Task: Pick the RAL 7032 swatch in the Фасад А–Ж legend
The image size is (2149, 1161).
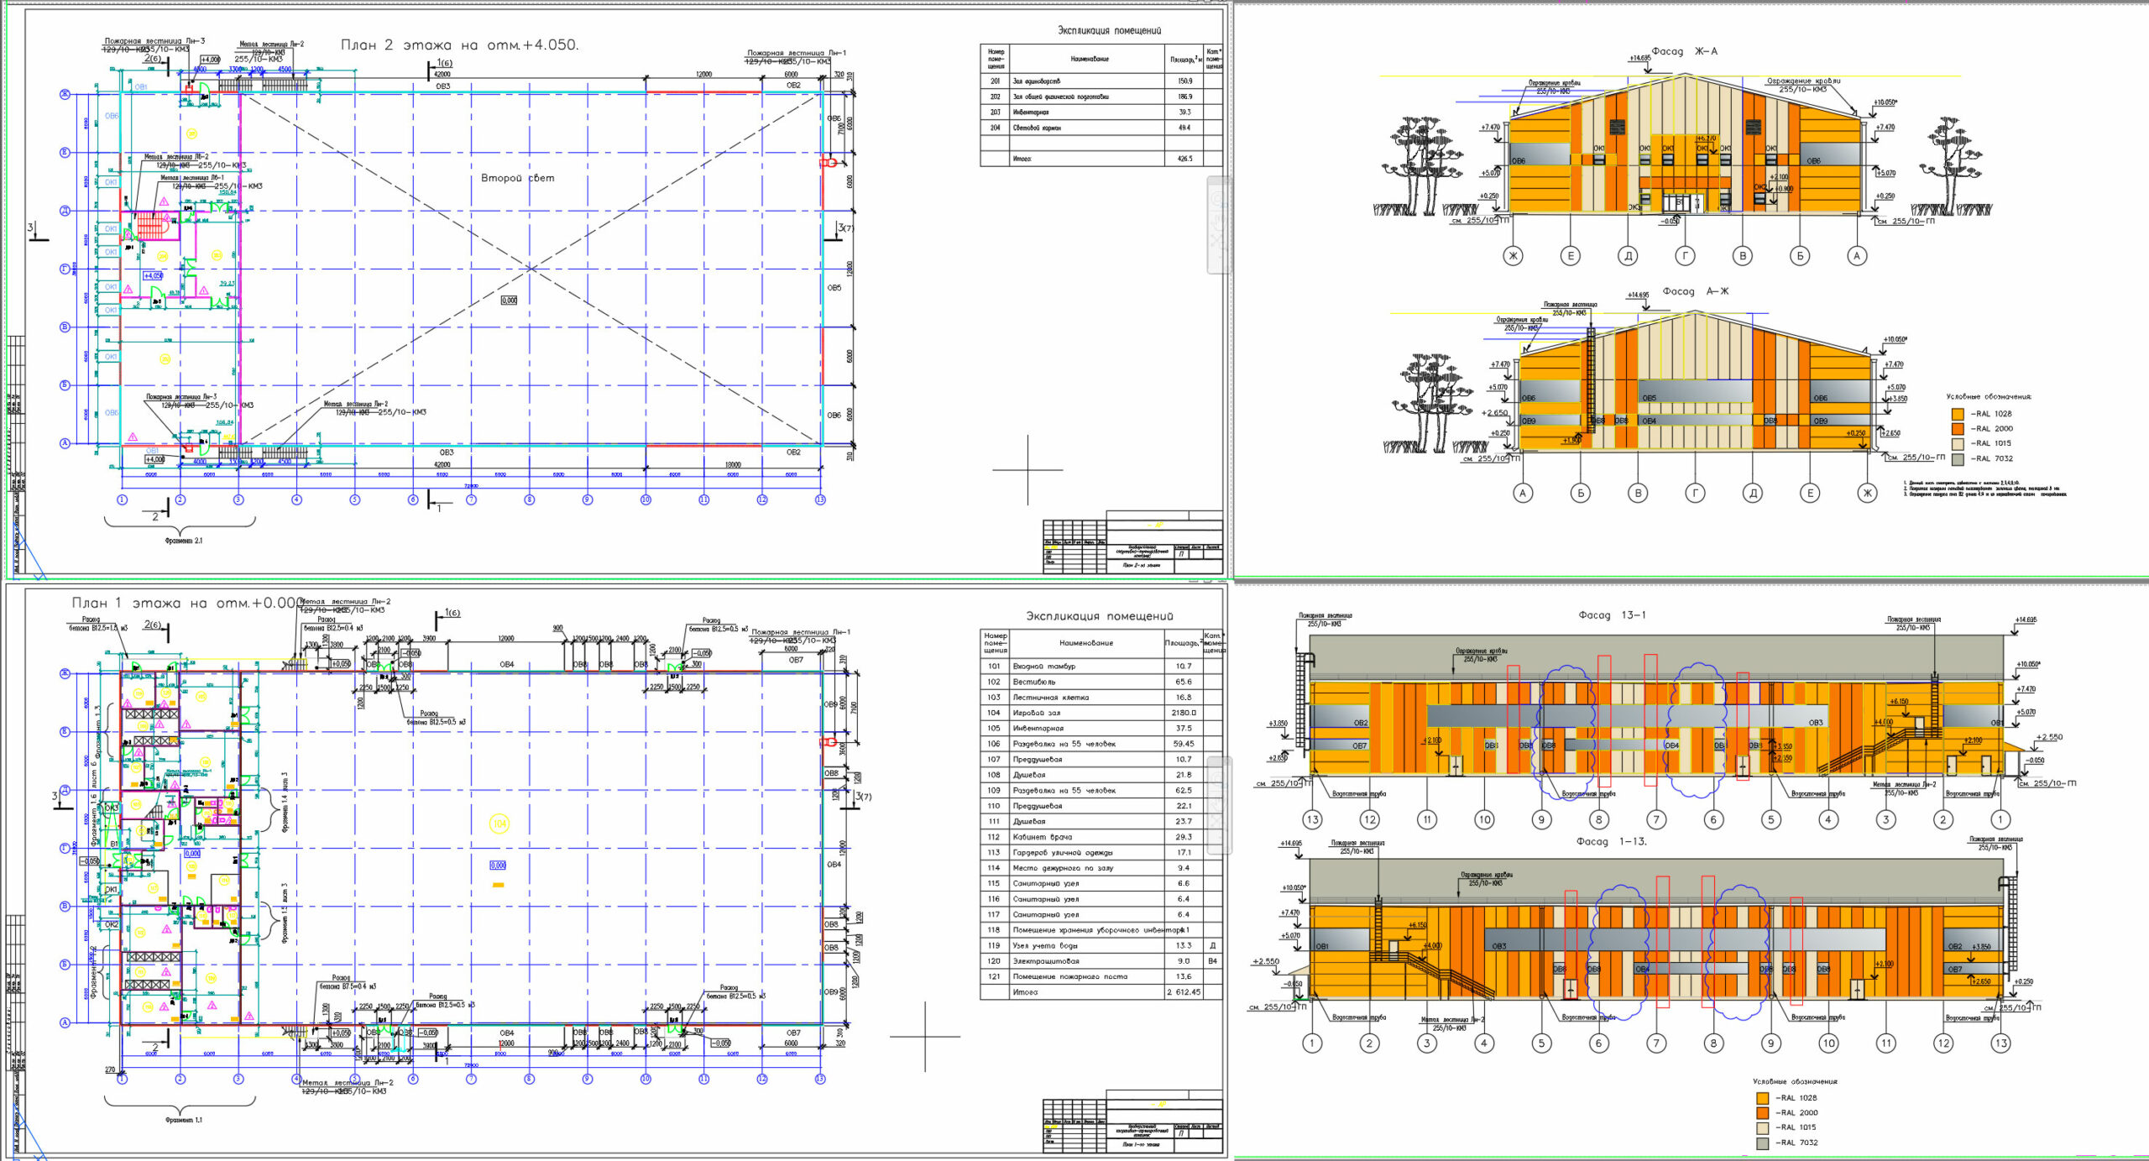Action: click(1958, 459)
